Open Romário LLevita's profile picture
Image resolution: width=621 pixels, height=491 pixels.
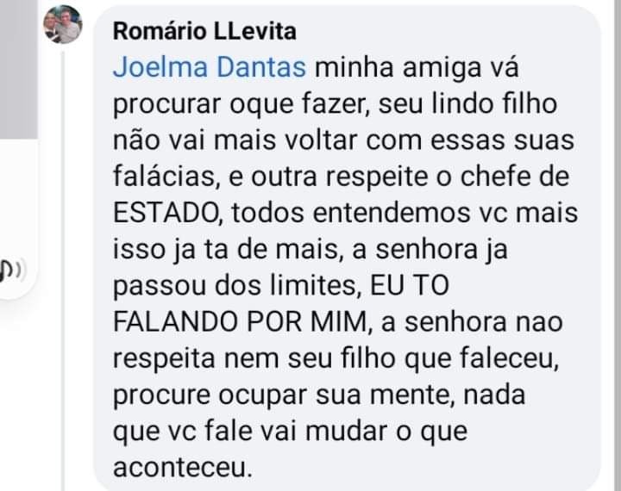pyautogui.click(x=63, y=24)
